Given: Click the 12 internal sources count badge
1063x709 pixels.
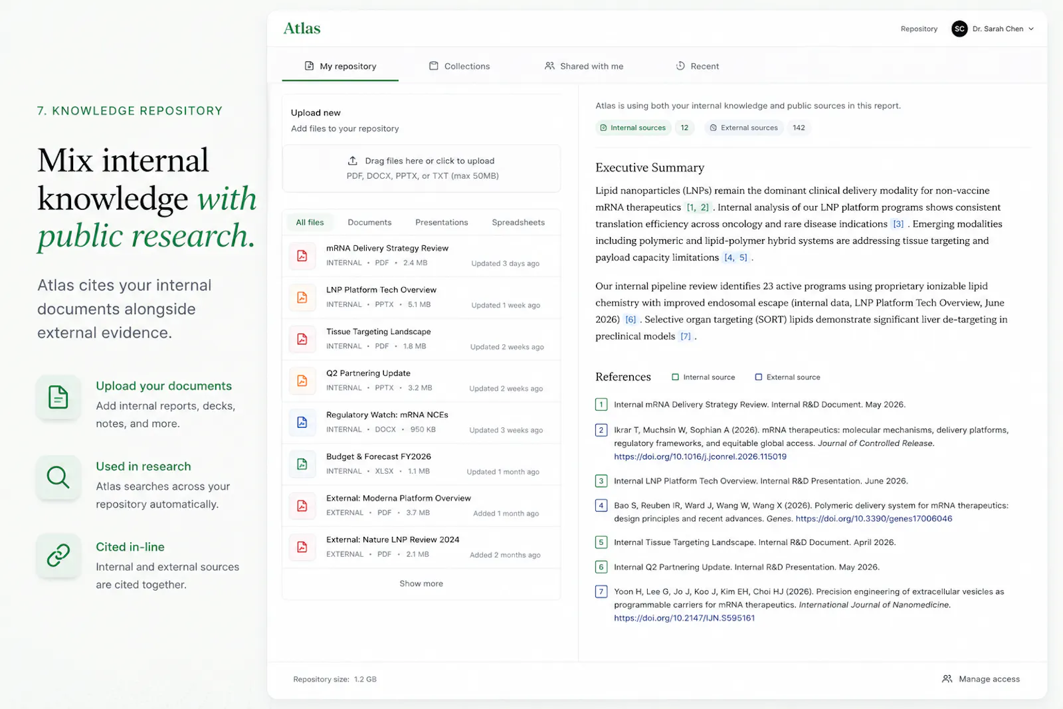Looking at the screenshot, I should (684, 128).
